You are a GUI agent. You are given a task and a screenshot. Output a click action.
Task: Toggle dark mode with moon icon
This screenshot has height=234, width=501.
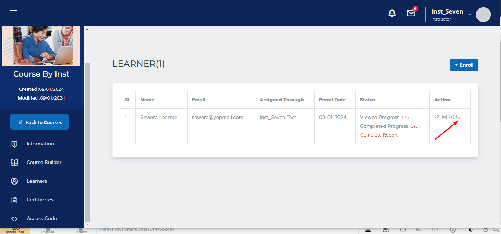[x=471, y=230]
